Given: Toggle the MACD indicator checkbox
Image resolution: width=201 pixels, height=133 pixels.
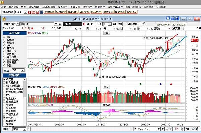Looking at the screenshot, I should [x=4, y=117].
